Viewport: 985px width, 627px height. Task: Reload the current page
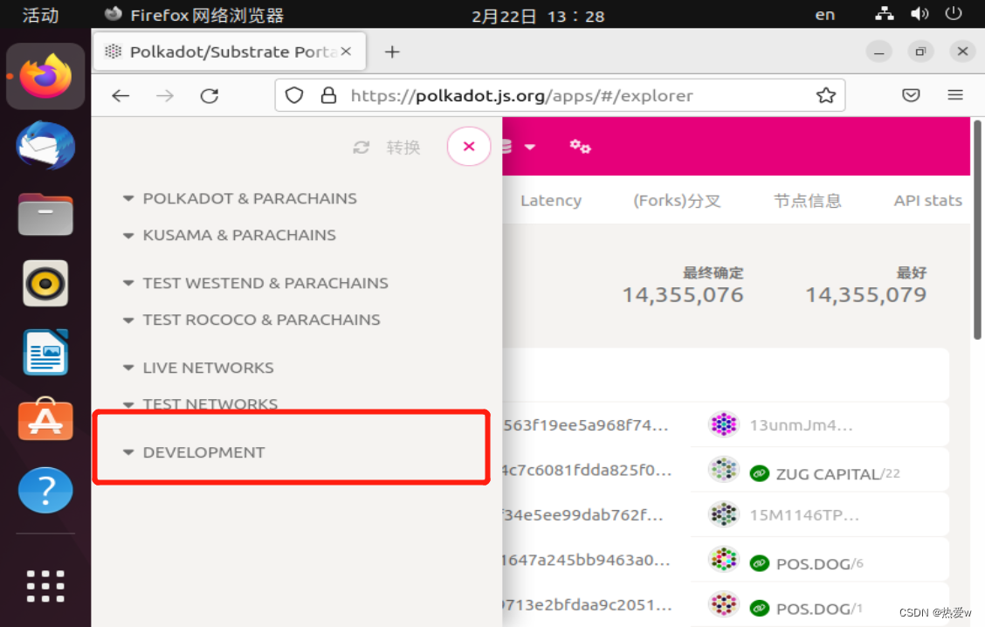(x=210, y=95)
